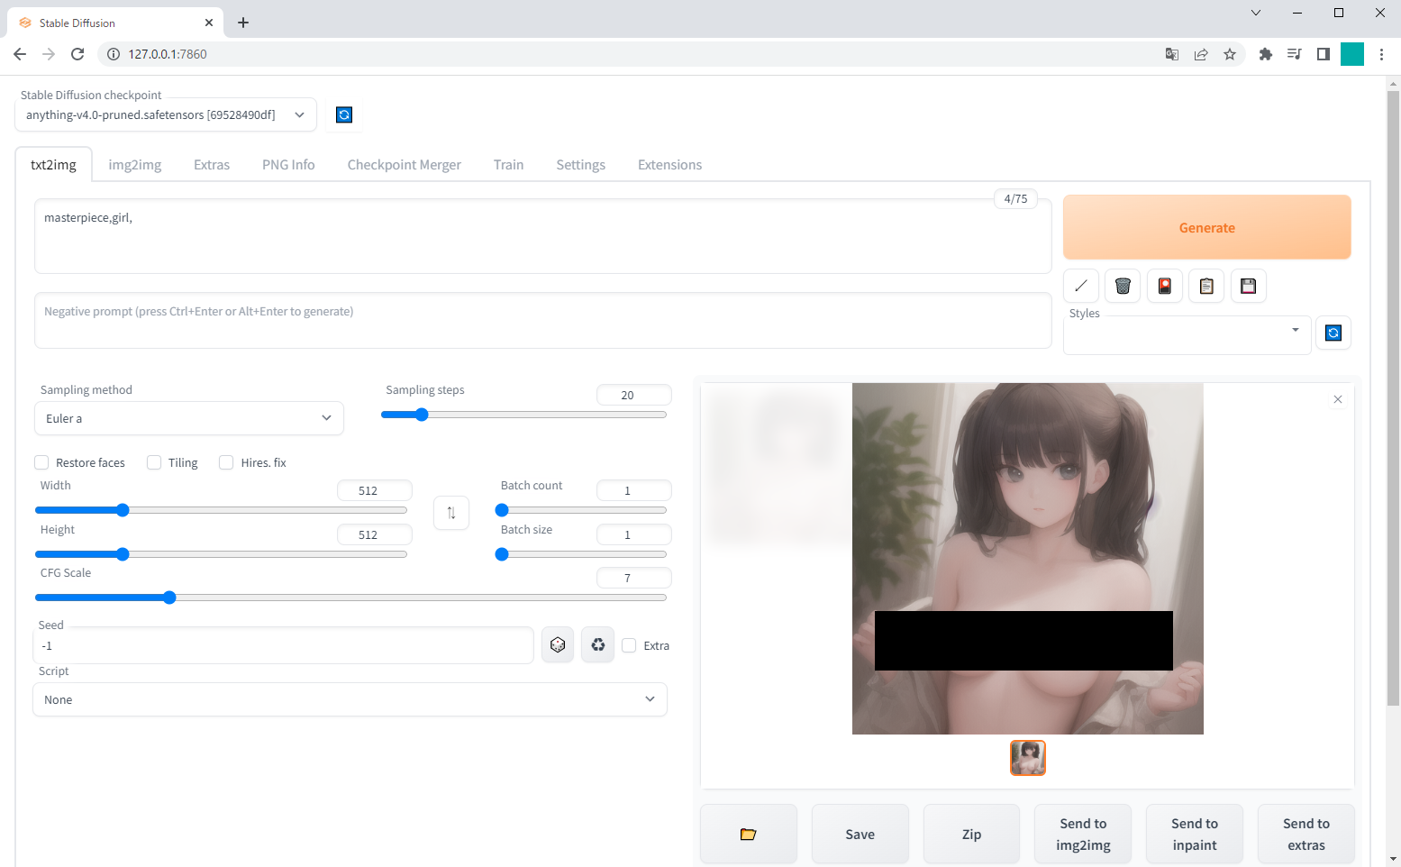Swap width and height arrows icon

(451, 513)
